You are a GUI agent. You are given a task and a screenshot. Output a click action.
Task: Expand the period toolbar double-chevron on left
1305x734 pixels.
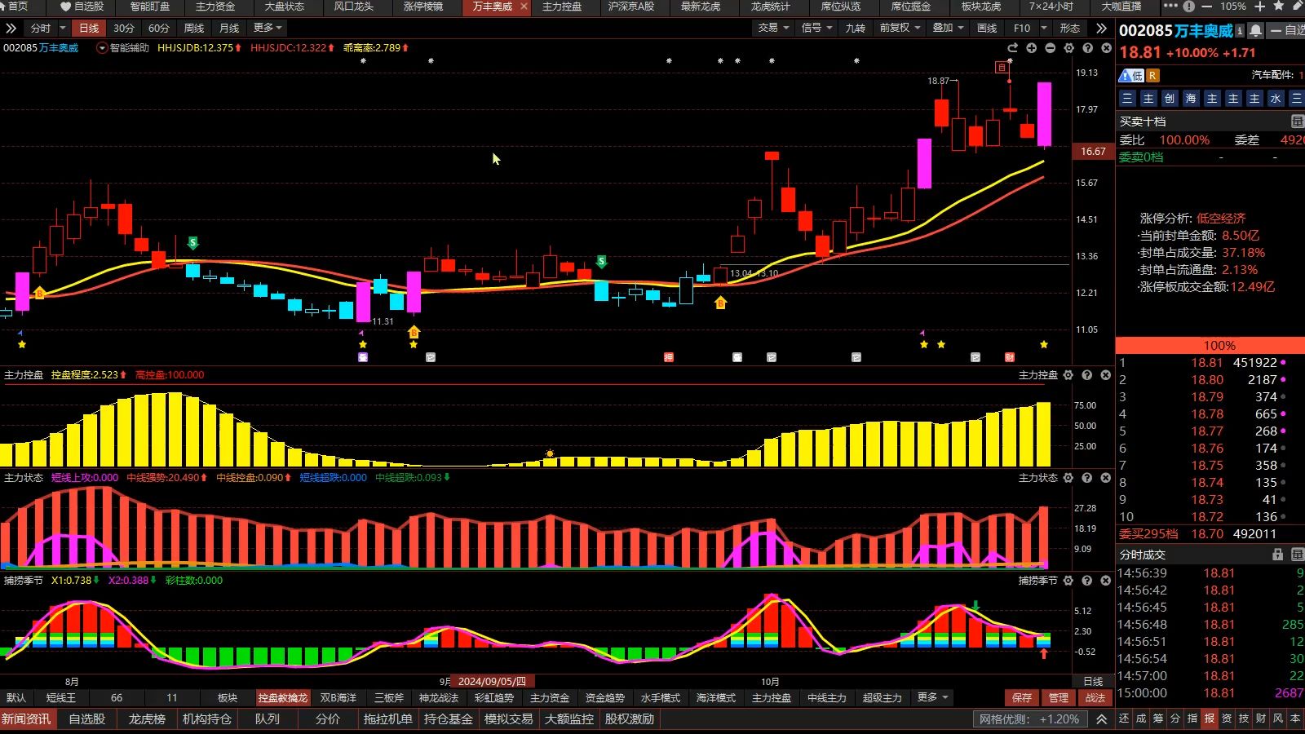[11, 28]
